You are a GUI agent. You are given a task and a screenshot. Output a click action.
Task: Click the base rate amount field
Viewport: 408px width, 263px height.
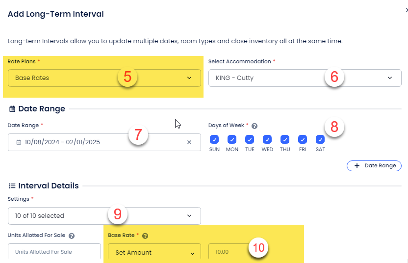(230, 252)
